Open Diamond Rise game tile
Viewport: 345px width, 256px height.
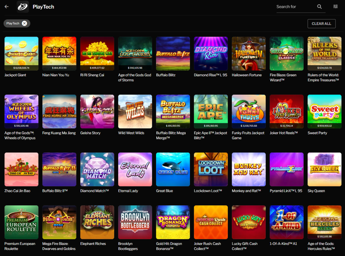point(211,53)
